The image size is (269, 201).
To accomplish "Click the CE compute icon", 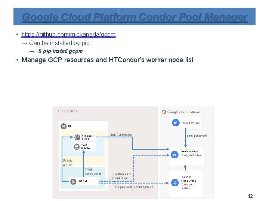I will click(64, 126).
